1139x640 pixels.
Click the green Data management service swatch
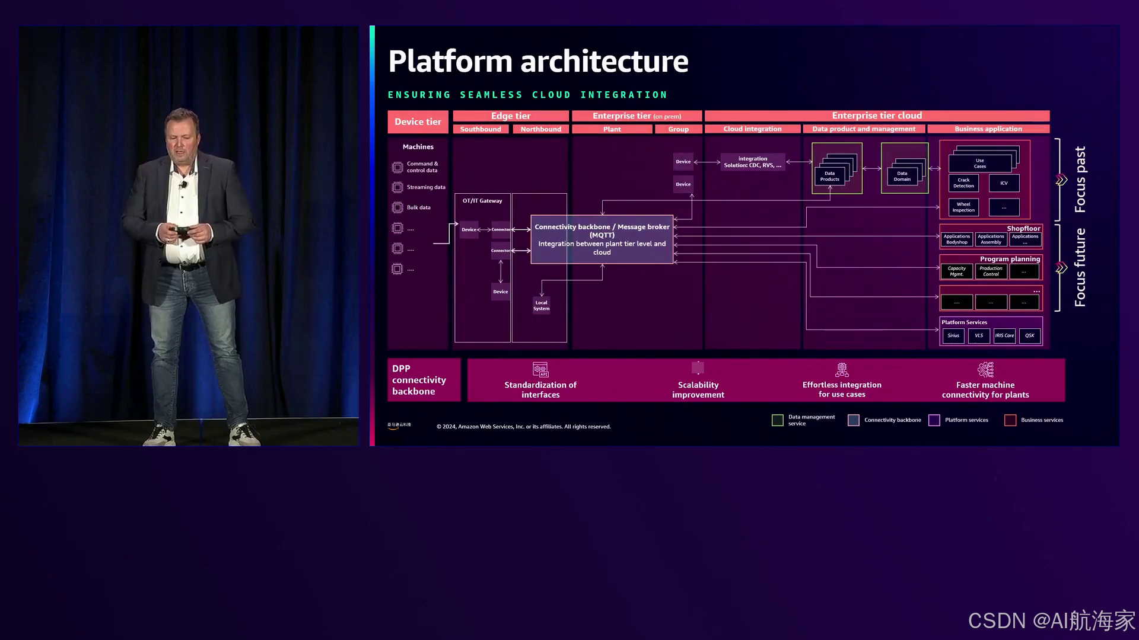click(x=778, y=420)
